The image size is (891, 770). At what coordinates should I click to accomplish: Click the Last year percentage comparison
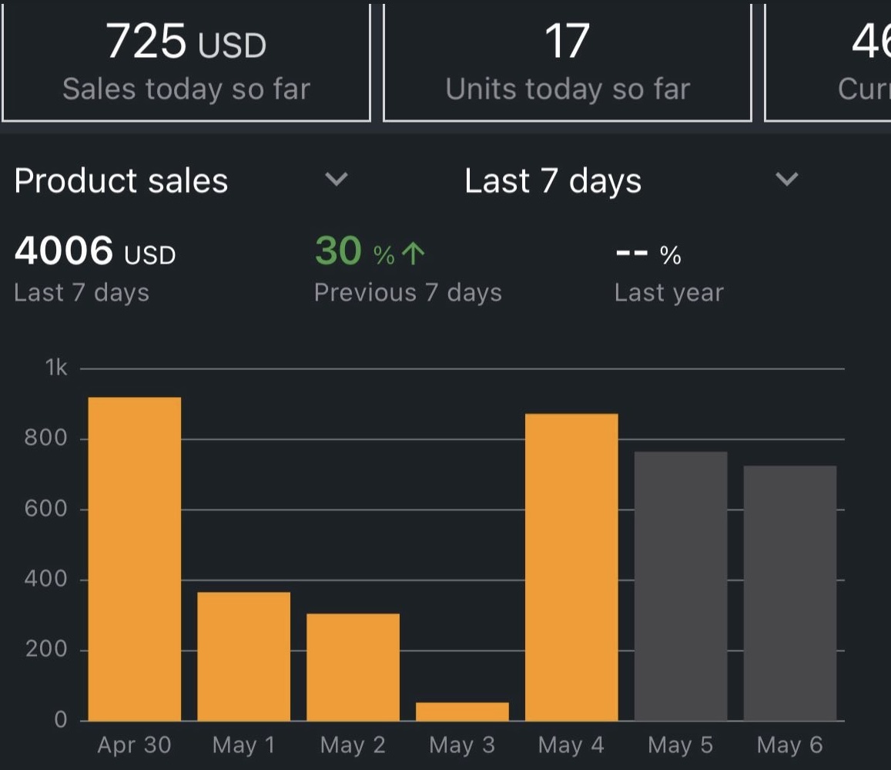point(668,270)
